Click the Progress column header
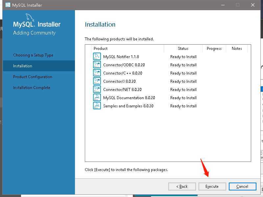 click(x=214, y=49)
